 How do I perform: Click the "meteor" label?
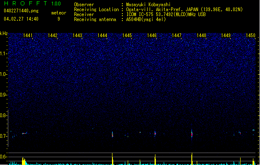[59, 13]
